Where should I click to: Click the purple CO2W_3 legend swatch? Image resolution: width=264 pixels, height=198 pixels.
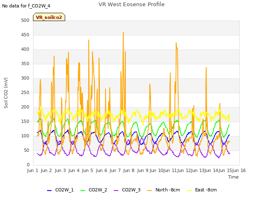click(x=116, y=191)
